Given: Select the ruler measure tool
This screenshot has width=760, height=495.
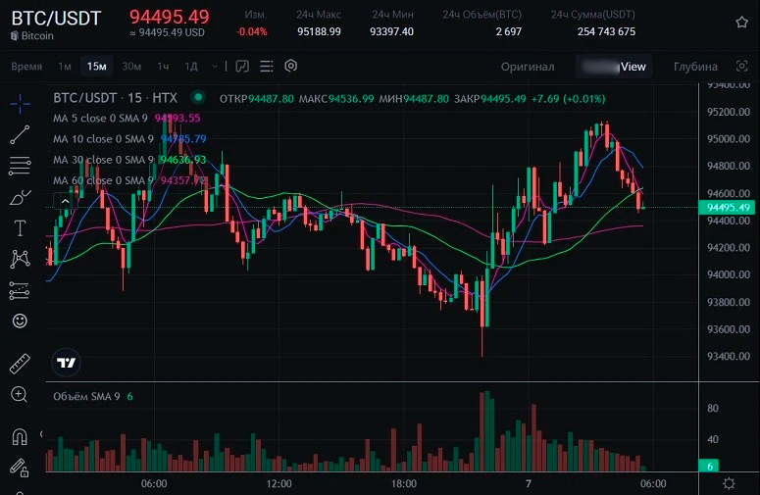Looking at the screenshot, I should (20, 365).
